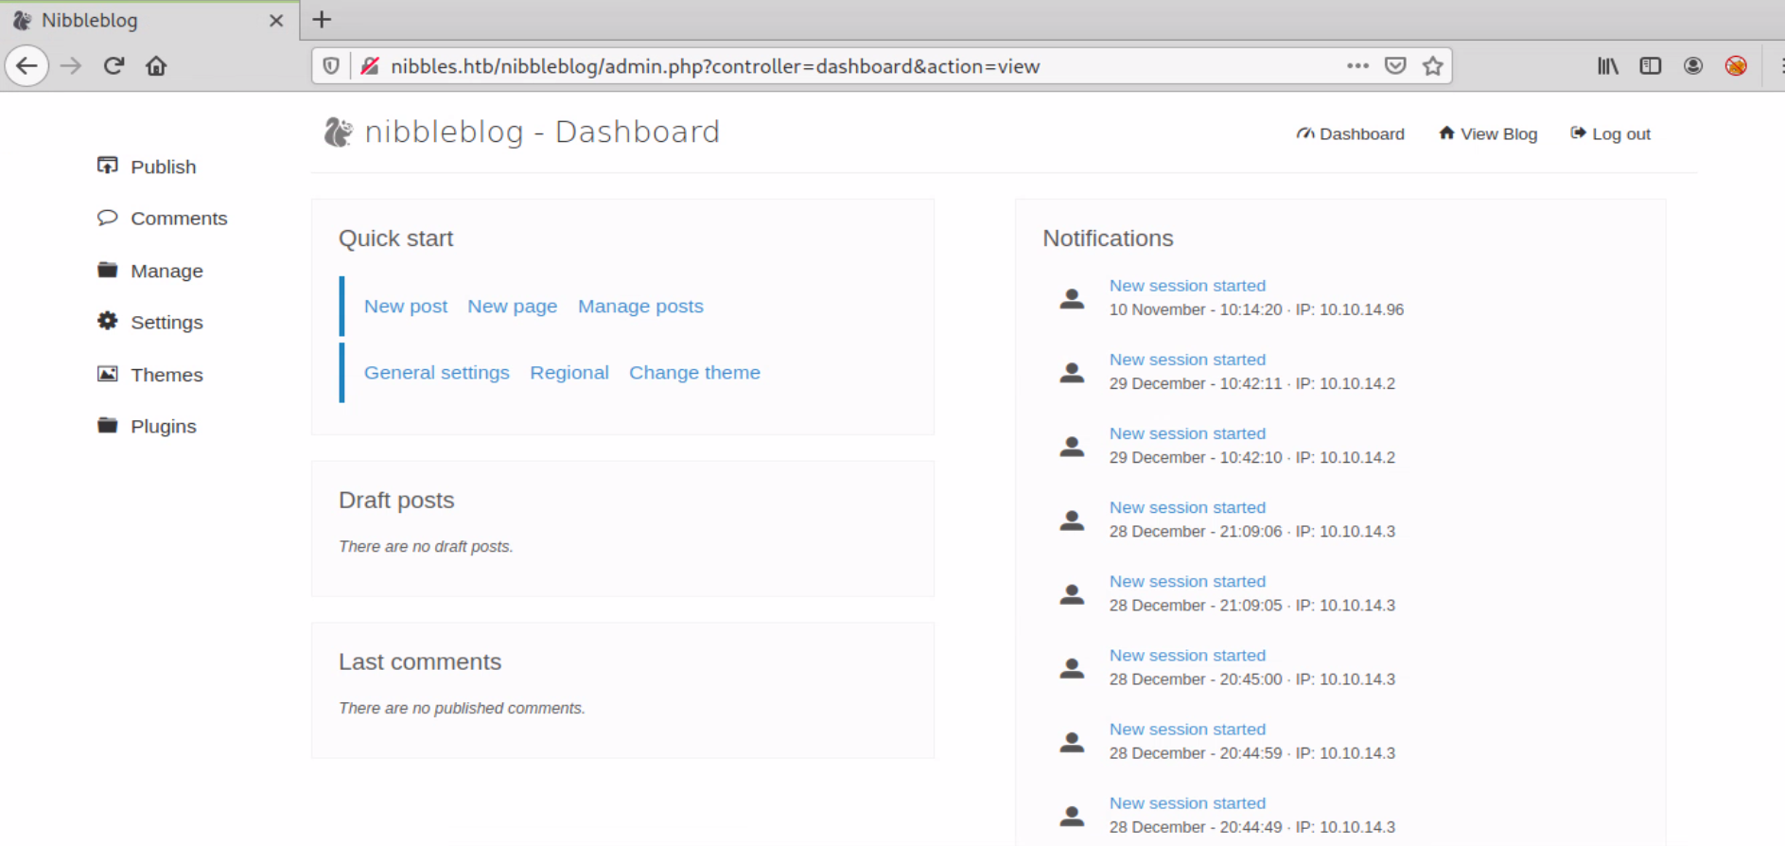Viewport: 1785px width, 846px height.
Task: Go to Dashboard in top navigation
Action: 1351,134
